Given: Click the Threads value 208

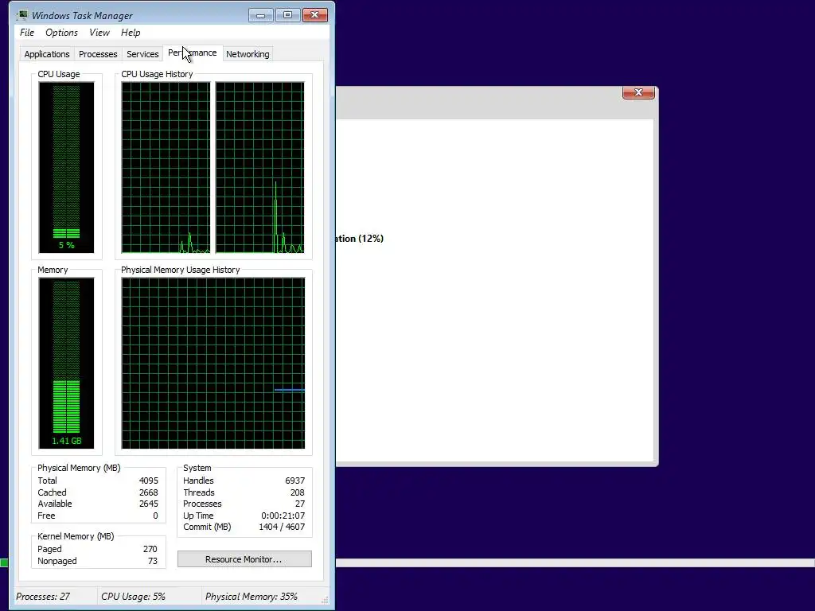Looking at the screenshot, I should pos(298,492).
